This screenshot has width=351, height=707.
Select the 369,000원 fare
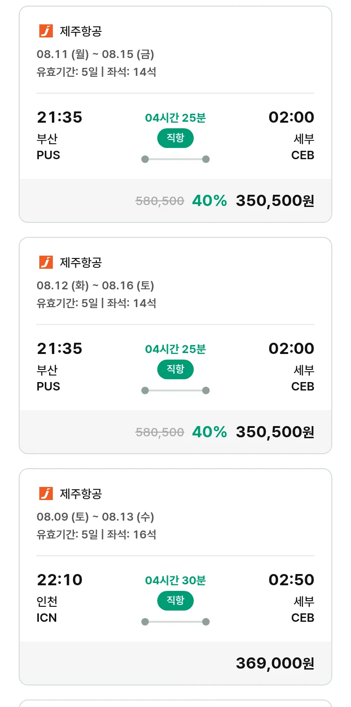coord(275,663)
